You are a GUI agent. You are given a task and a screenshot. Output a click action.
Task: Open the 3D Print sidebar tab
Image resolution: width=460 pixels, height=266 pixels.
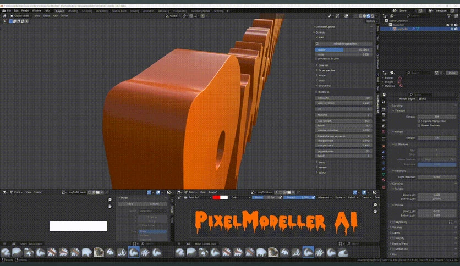[x=378, y=77]
